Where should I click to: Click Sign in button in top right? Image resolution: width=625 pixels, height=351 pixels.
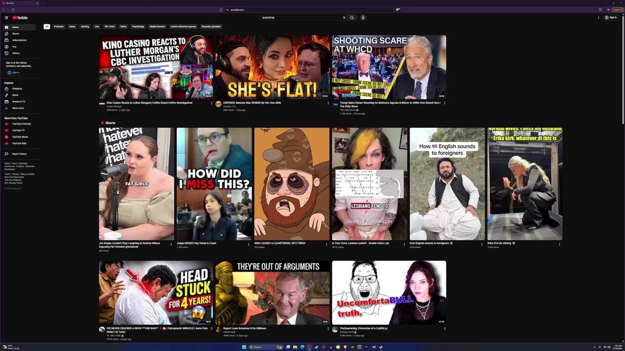click(x=610, y=18)
